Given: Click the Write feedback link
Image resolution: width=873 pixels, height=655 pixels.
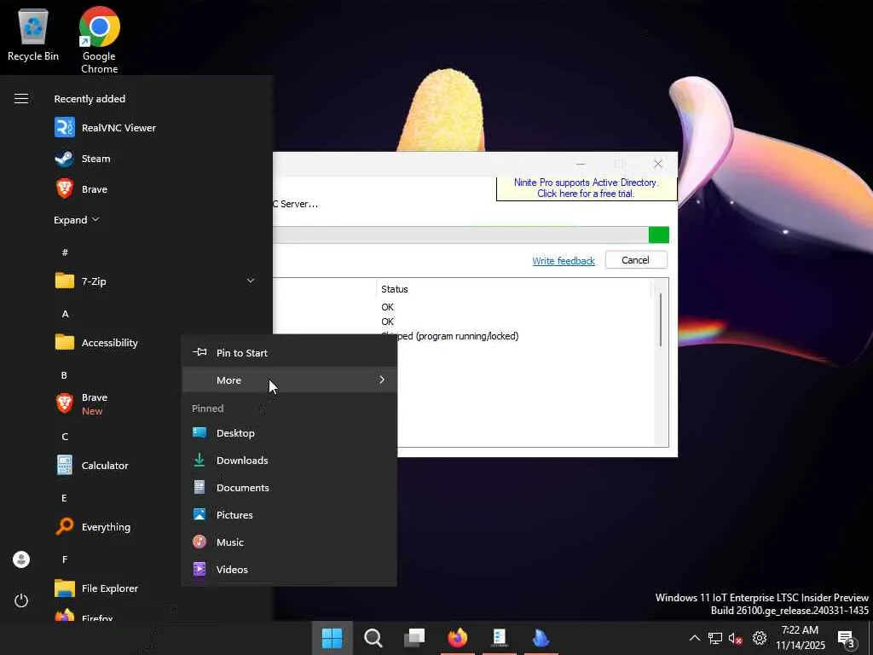Looking at the screenshot, I should point(563,261).
